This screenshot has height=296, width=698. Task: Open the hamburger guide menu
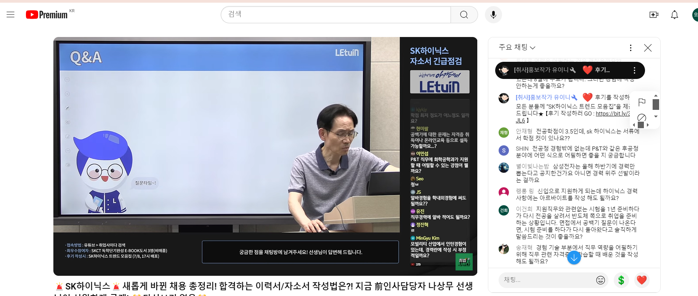click(x=11, y=14)
